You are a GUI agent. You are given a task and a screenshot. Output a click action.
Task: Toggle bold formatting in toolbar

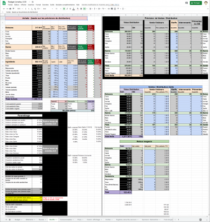pyautogui.click(x=64, y=9)
